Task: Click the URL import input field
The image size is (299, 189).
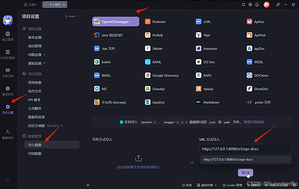Action: pyautogui.click(x=245, y=148)
